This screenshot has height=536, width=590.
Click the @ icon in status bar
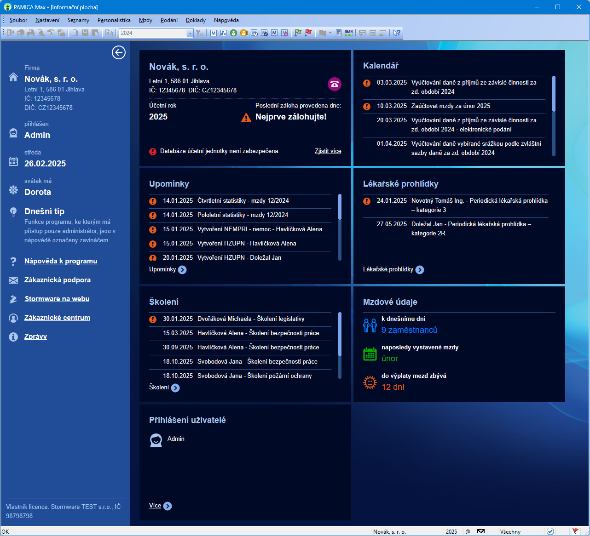pos(468,531)
